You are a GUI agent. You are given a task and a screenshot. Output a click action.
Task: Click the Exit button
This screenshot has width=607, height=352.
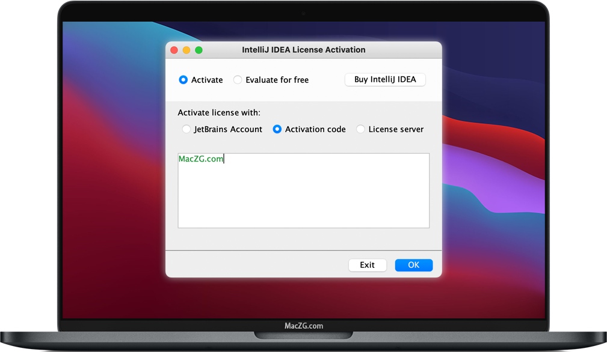368,265
